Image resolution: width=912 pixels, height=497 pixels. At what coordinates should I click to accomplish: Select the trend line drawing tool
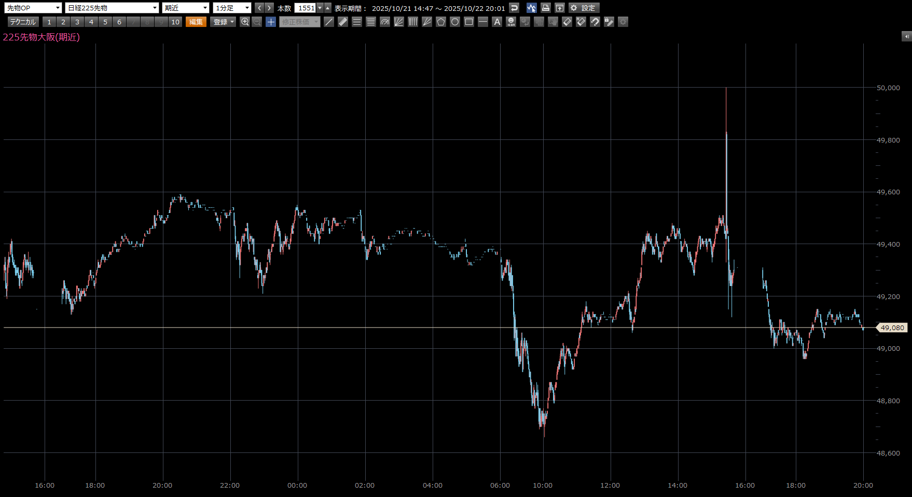329,22
